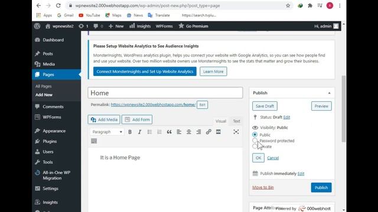Align text center
The image size is (378, 212).
[x=189, y=132]
